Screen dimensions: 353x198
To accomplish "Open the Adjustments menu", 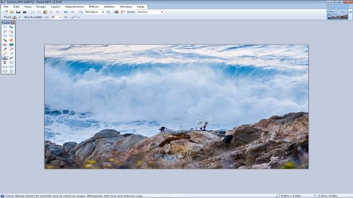I will [74, 7].
